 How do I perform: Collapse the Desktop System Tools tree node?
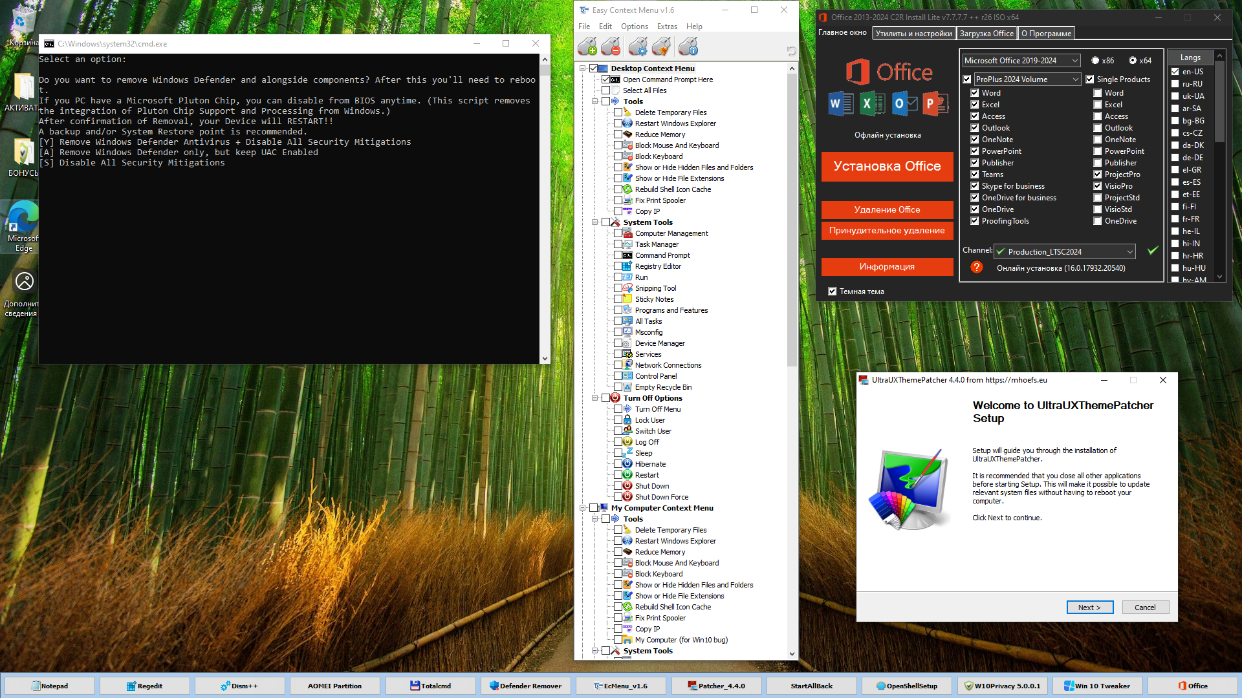pyautogui.click(x=595, y=222)
